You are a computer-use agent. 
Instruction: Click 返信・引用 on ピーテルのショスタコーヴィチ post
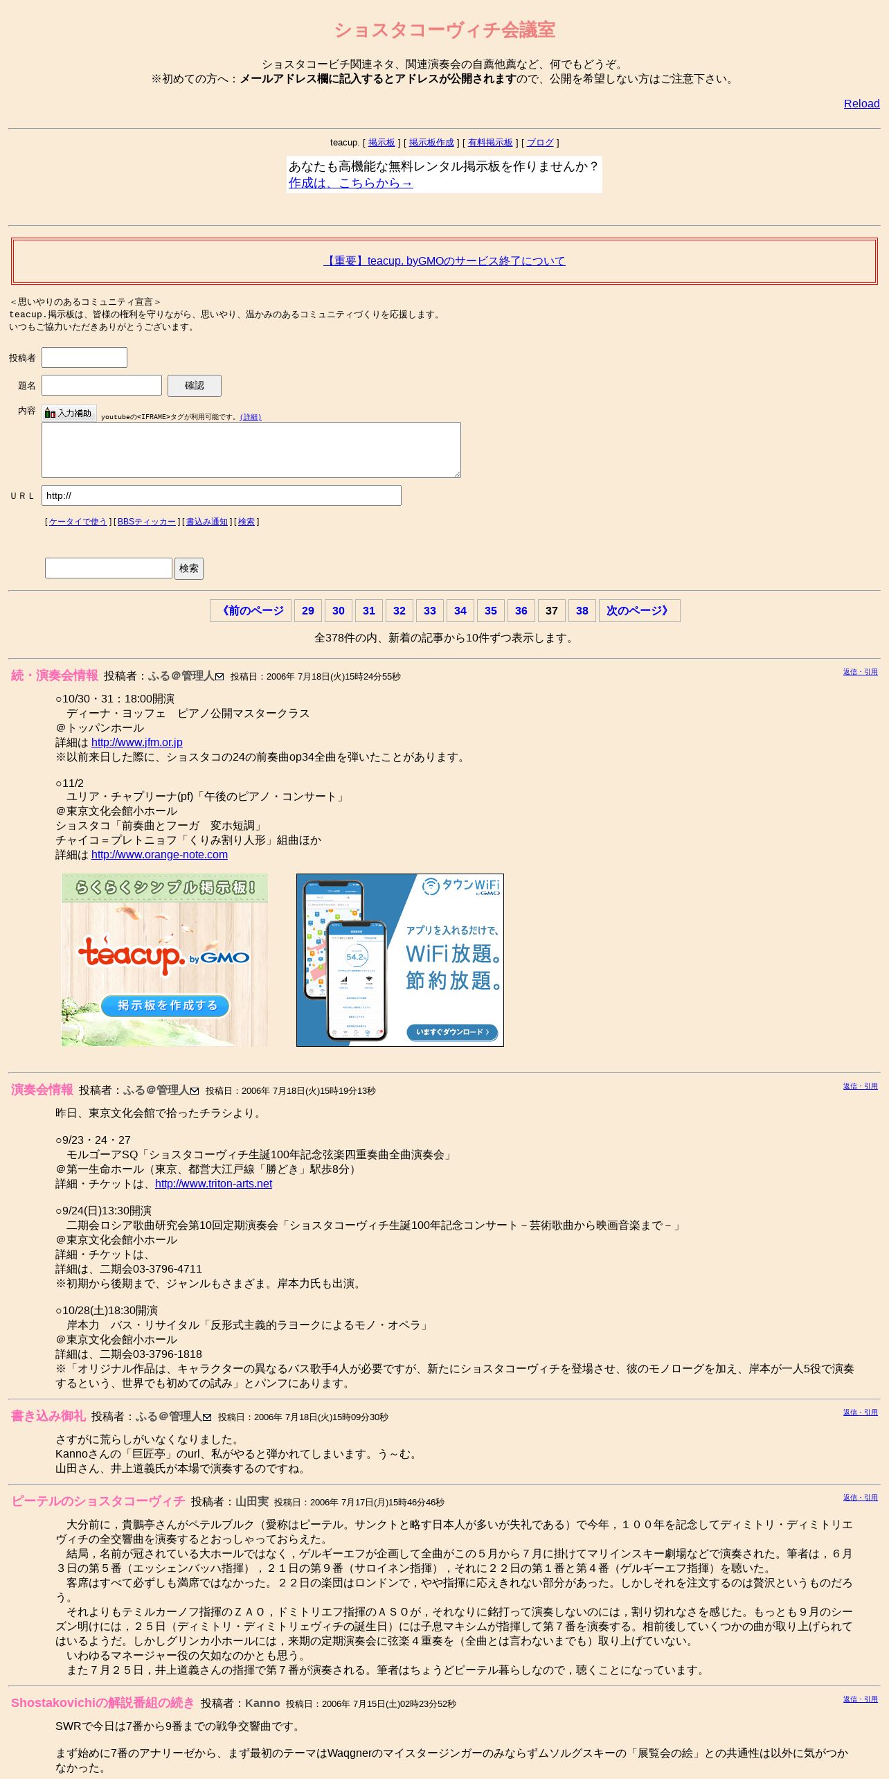tap(861, 1498)
